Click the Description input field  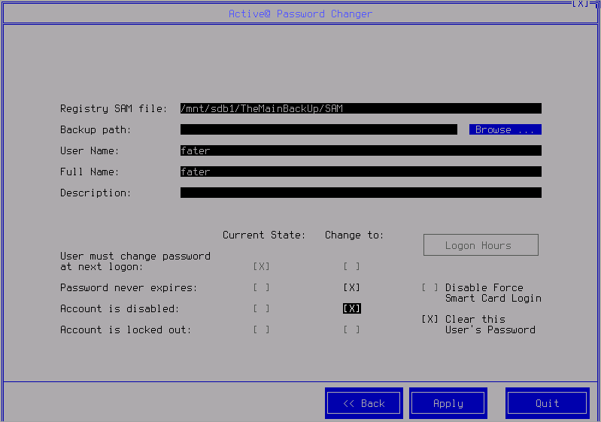coord(361,193)
